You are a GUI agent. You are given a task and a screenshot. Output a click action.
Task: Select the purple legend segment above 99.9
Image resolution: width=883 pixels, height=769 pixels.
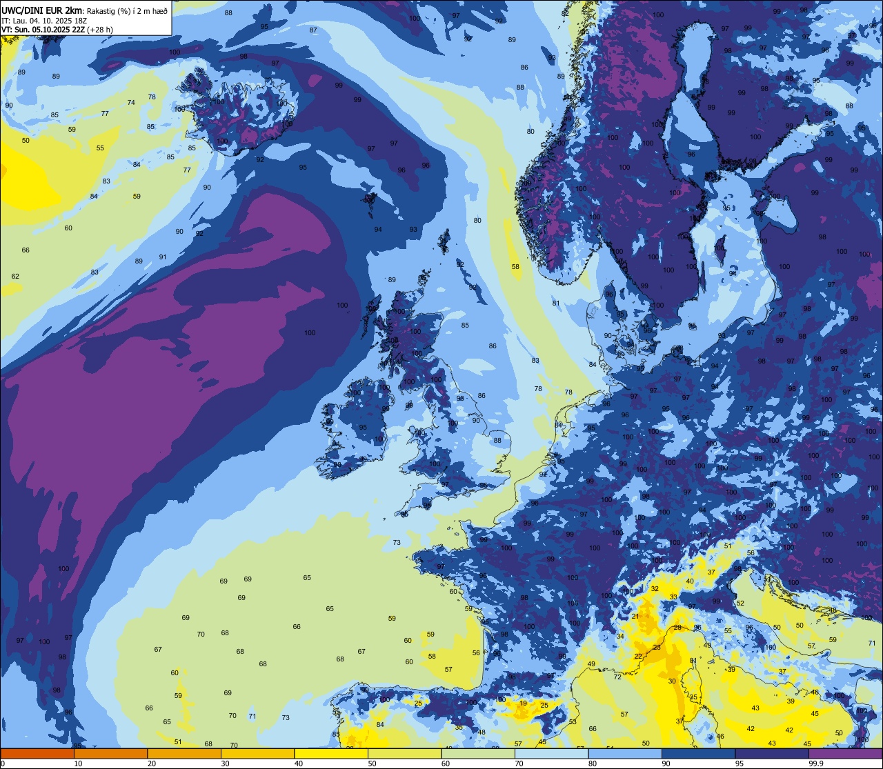pos(845,753)
